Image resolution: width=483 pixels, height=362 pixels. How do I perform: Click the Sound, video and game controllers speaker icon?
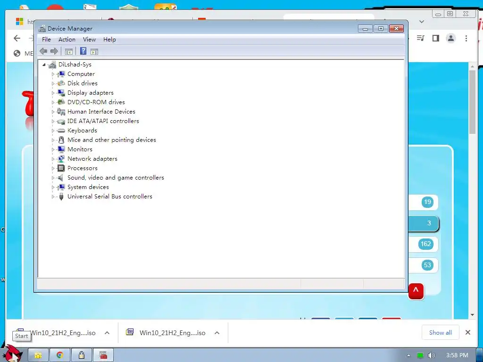click(x=61, y=178)
